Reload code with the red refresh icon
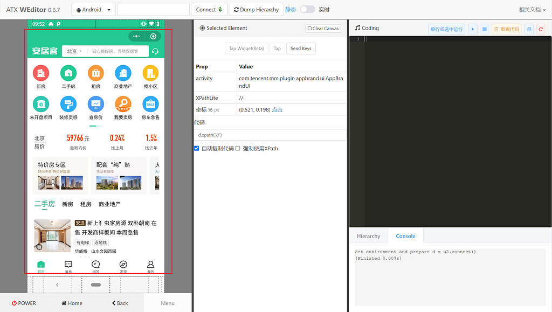Viewport: 552px width, 312px height. [x=541, y=29]
